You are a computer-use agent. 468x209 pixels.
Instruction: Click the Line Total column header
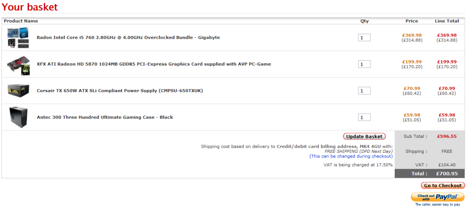point(447,21)
